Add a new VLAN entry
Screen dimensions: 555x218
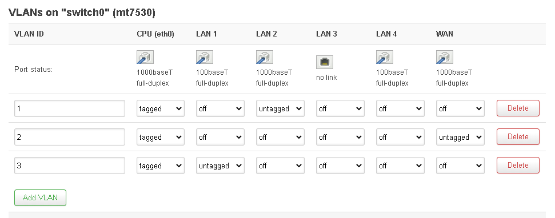40,197
